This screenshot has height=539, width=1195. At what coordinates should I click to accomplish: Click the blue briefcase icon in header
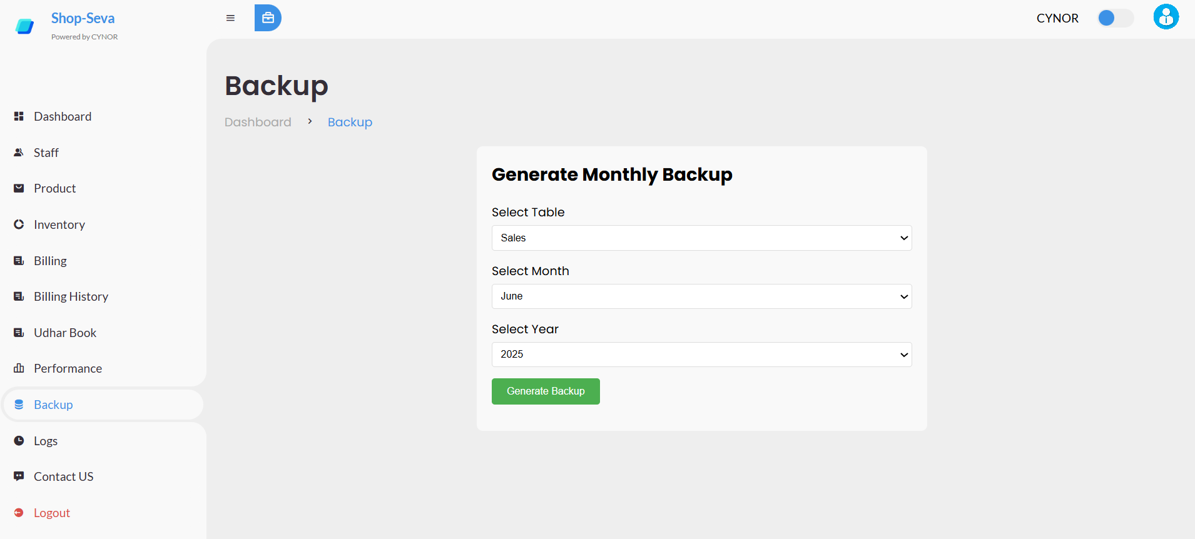[268, 18]
